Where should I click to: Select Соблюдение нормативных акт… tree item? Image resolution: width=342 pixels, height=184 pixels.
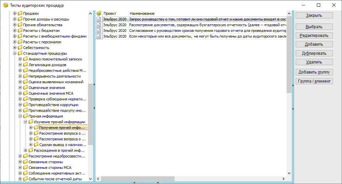click(x=57, y=173)
